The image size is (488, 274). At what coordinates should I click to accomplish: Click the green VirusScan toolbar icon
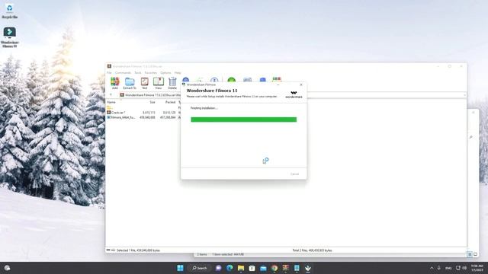pyautogui.click(x=232, y=80)
